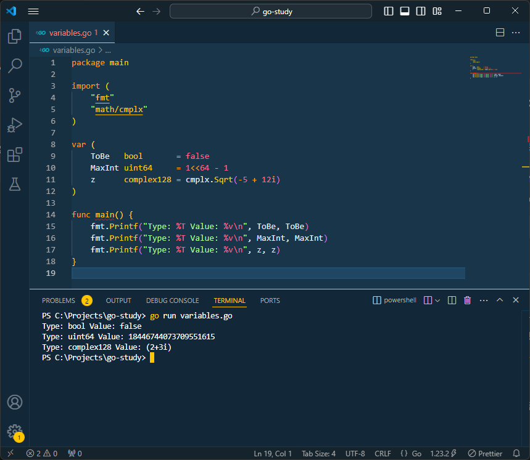Open the Source Control view
530x460 pixels.
coord(14,95)
